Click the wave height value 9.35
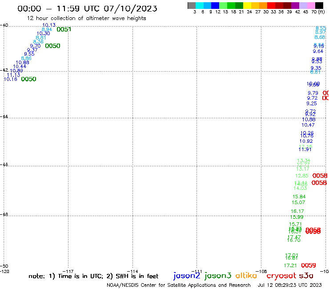This screenshot has width=329, height=289. 316,68
